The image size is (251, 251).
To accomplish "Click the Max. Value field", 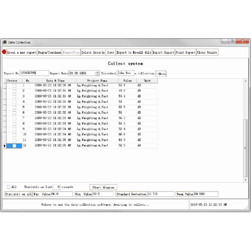I will (62, 194).
